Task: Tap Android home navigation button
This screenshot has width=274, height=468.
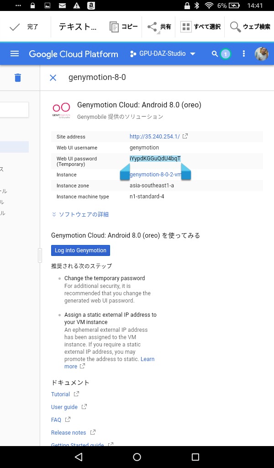Action: point(137,457)
